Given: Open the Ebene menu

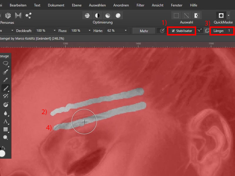Looking at the screenshot, I should 77,5.
